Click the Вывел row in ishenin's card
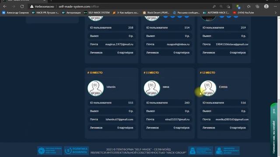Viewport: 280px width, 157px height. click(x=112, y=111)
